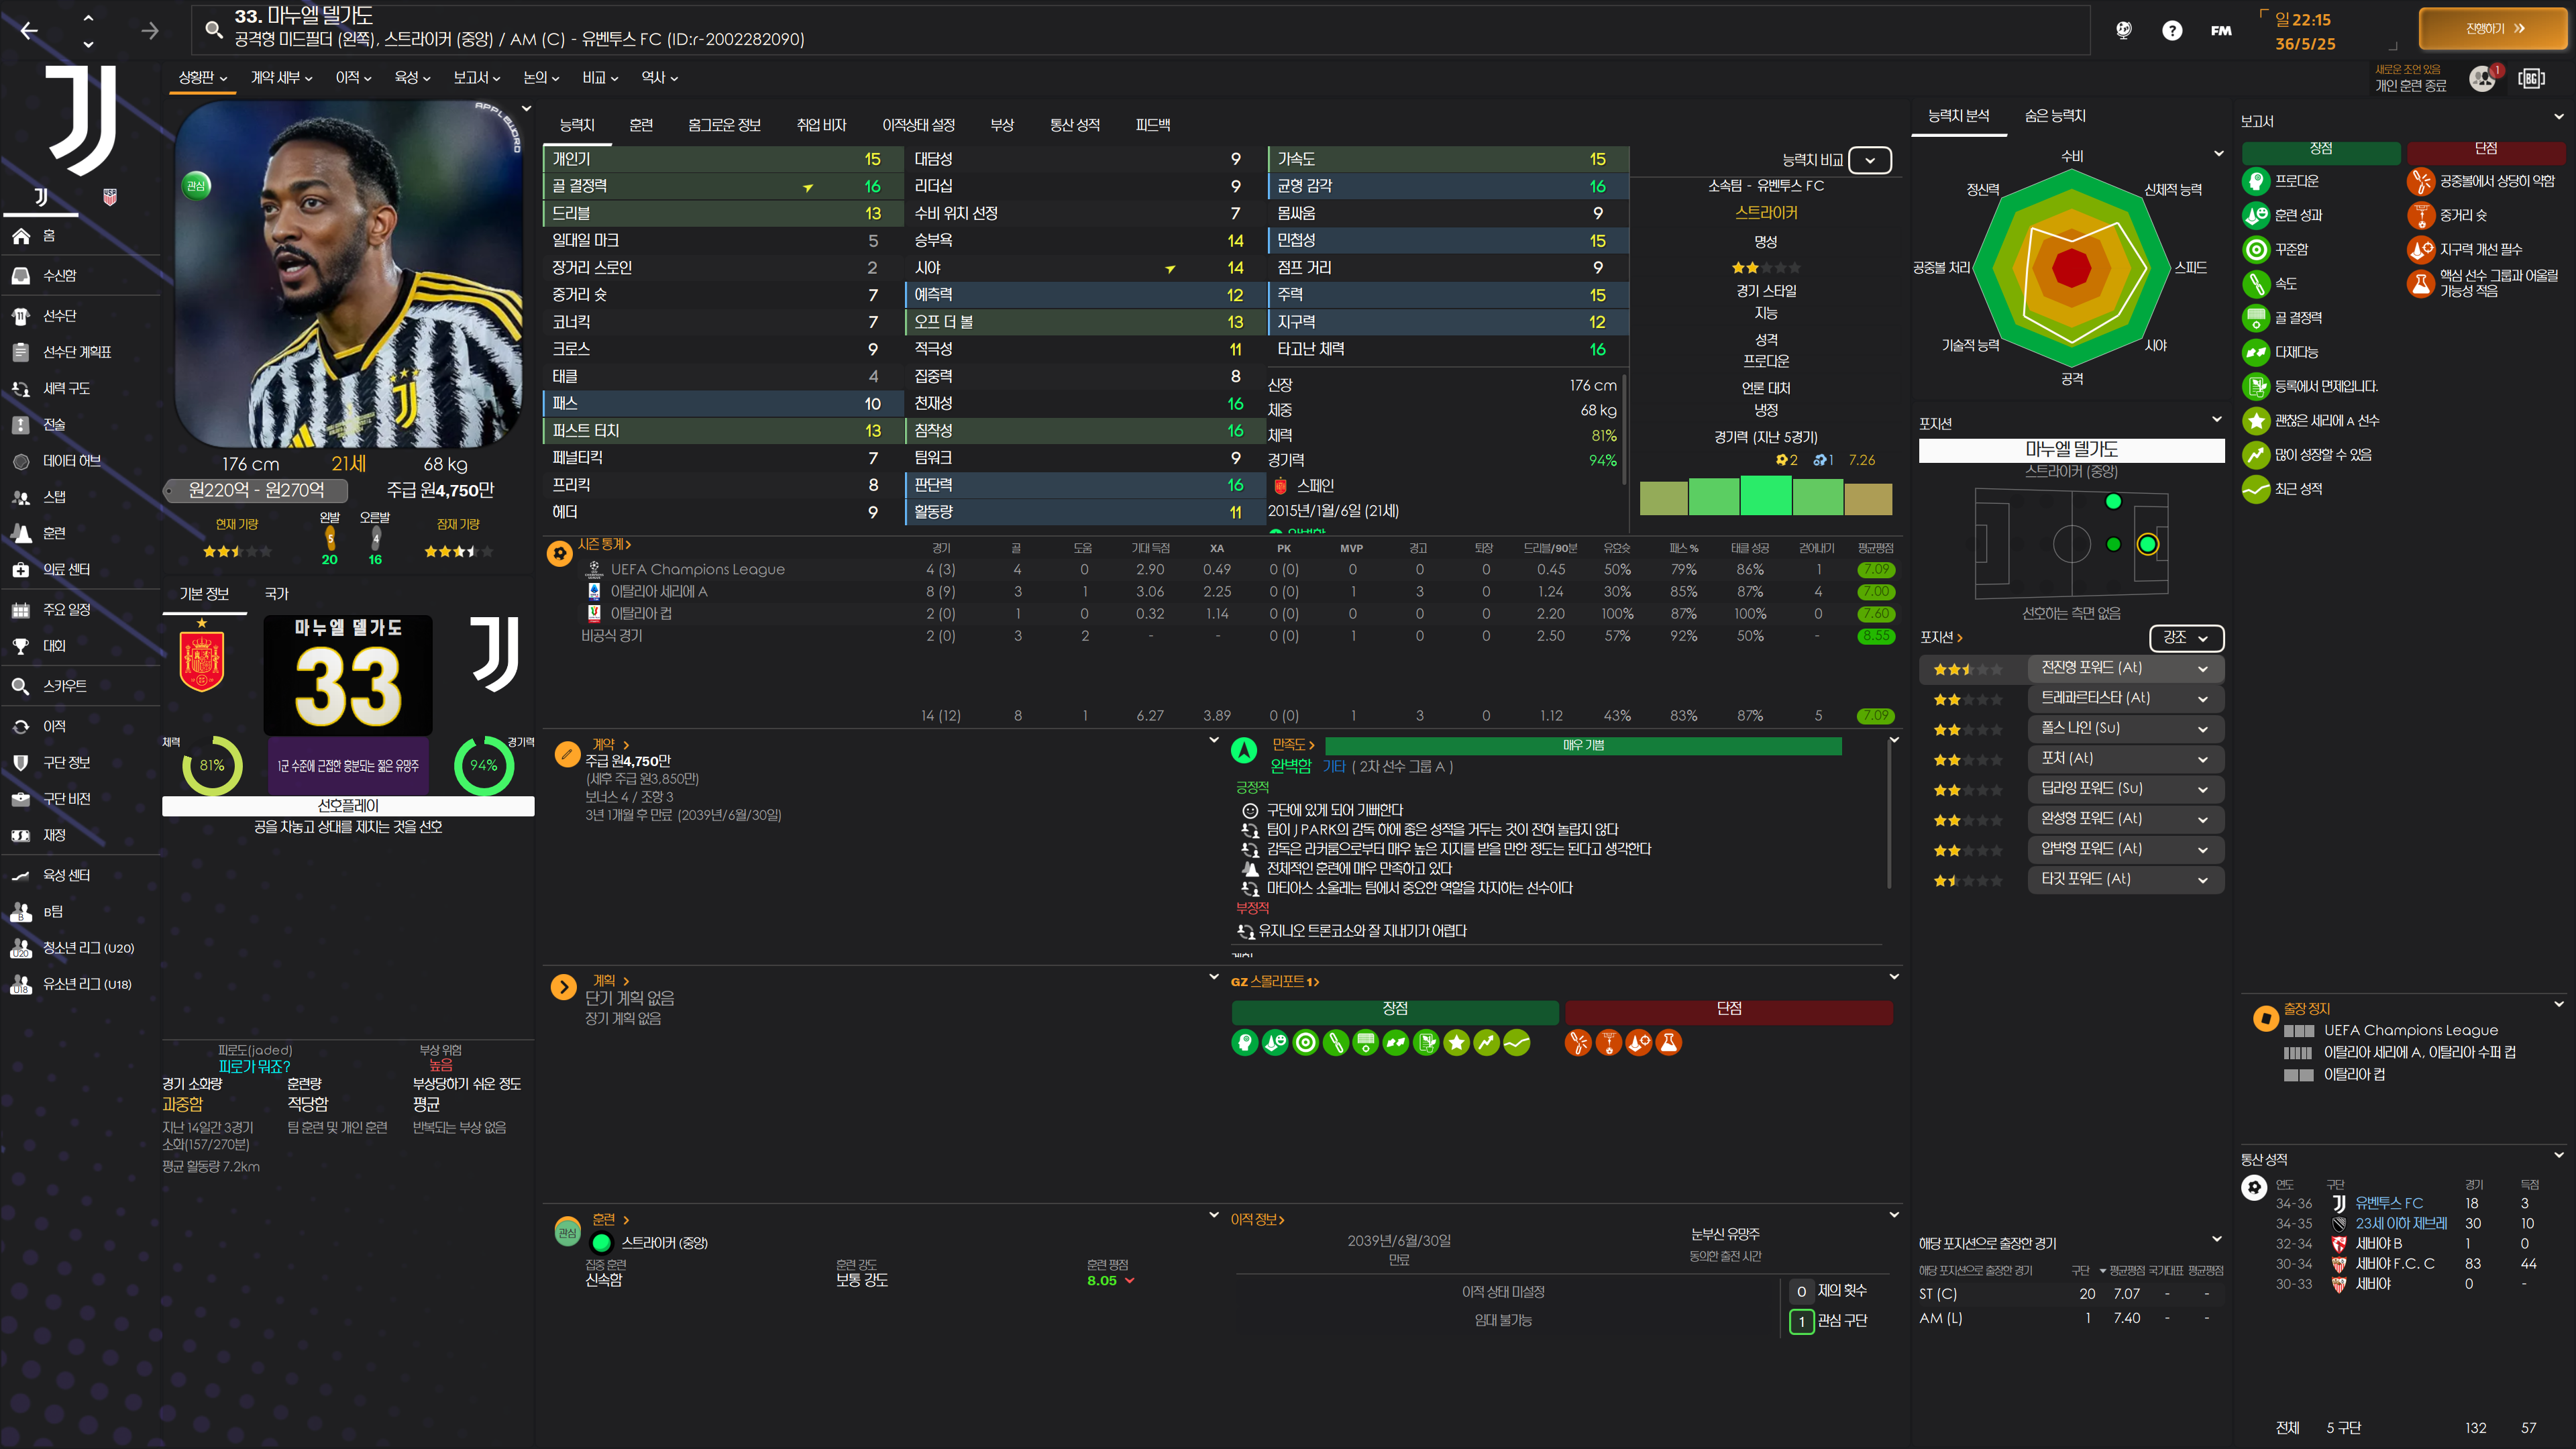Select the green striker position dot on pitch

click(2147, 544)
